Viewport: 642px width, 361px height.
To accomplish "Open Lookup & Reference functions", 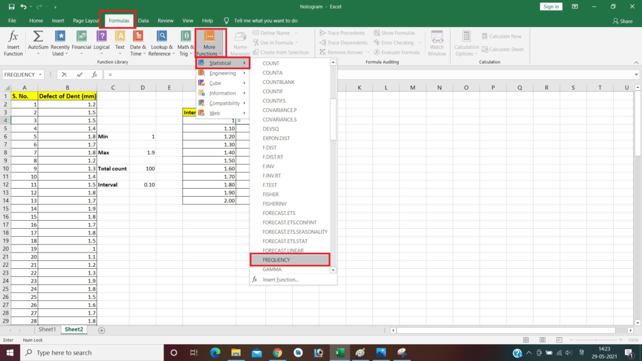I will click(162, 43).
